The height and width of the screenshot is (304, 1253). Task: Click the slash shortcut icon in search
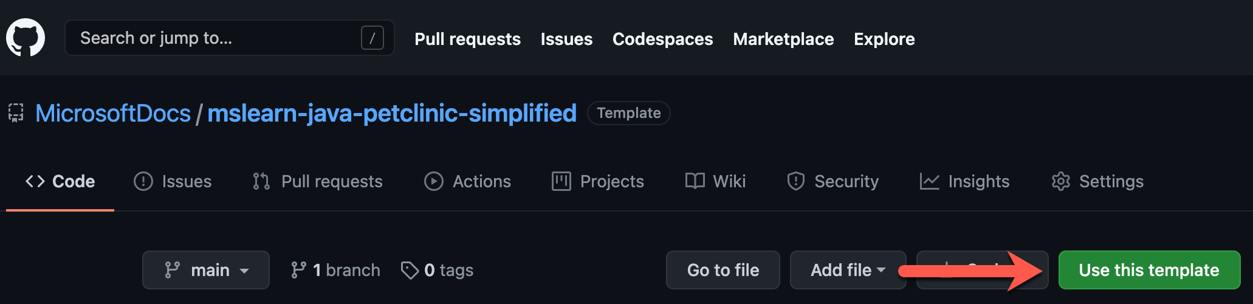pos(372,38)
